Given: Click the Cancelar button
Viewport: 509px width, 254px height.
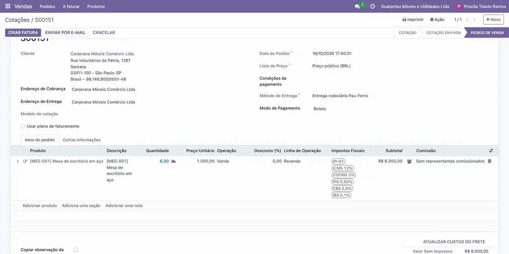Looking at the screenshot, I should click(x=104, y=33).
